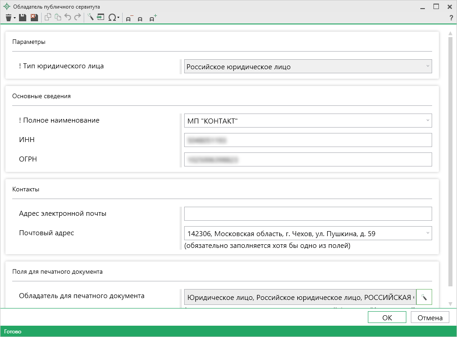Screen dimensions: 457x337
Task: Click the scroll-down arrow of vertical scrollbar
Action: click(450, 304)
